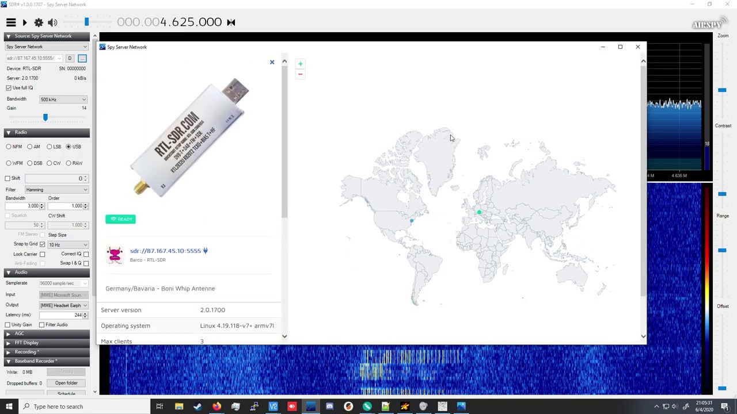The width and height of the screenshot is (737, 414).
Task: Select the DSB radio mode
Action: [x=30, y=163]
